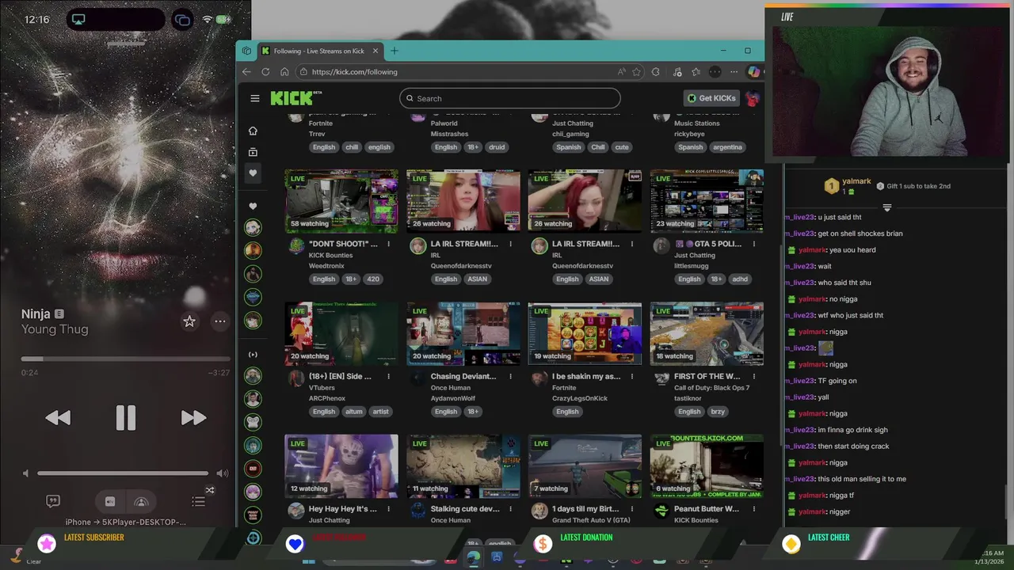Viewport: 1014px width, 570px height.
Task: Open the Kick sidebar hamburger menu
Action: [x=254, y=98]
